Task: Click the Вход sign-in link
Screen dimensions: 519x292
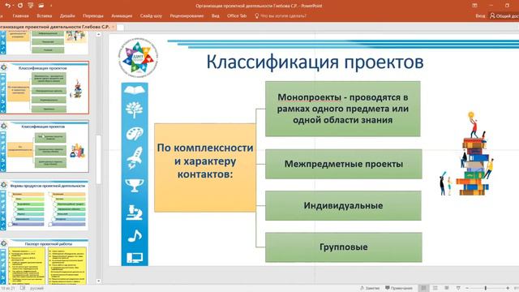Action: 480,15
